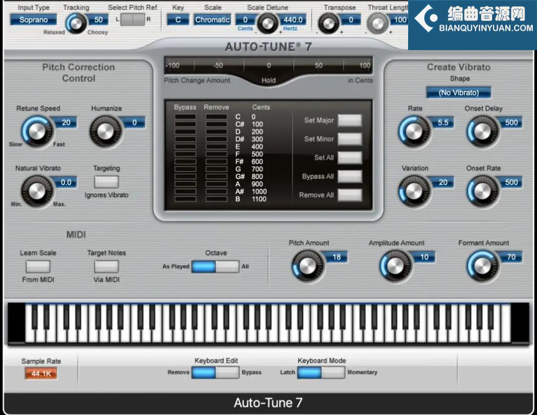Switch the Octave As Played/All toggle
The width and height of the screenshot is (537, 415).
pyautogui.click(x=215, y=266)
